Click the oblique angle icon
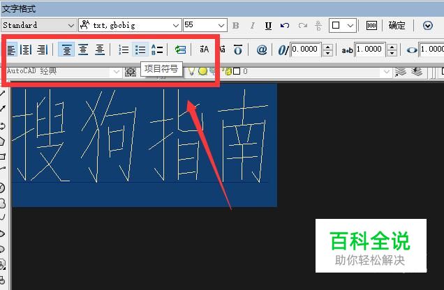This screenshot has width=444, height=290. 283,50
